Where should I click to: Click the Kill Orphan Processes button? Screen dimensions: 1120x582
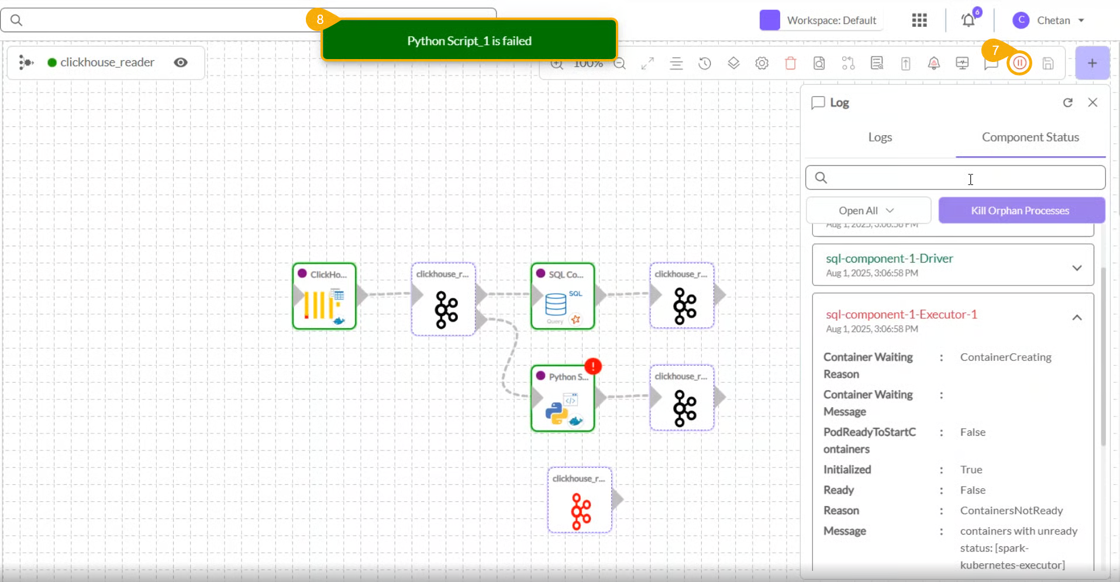[x=1021, y=211]
